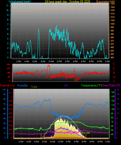Click the 3 mph windspeed axis label
Image resolution: width=121 pixels, height=145 pixels.
pyautogui.click(x=8, y=43)
